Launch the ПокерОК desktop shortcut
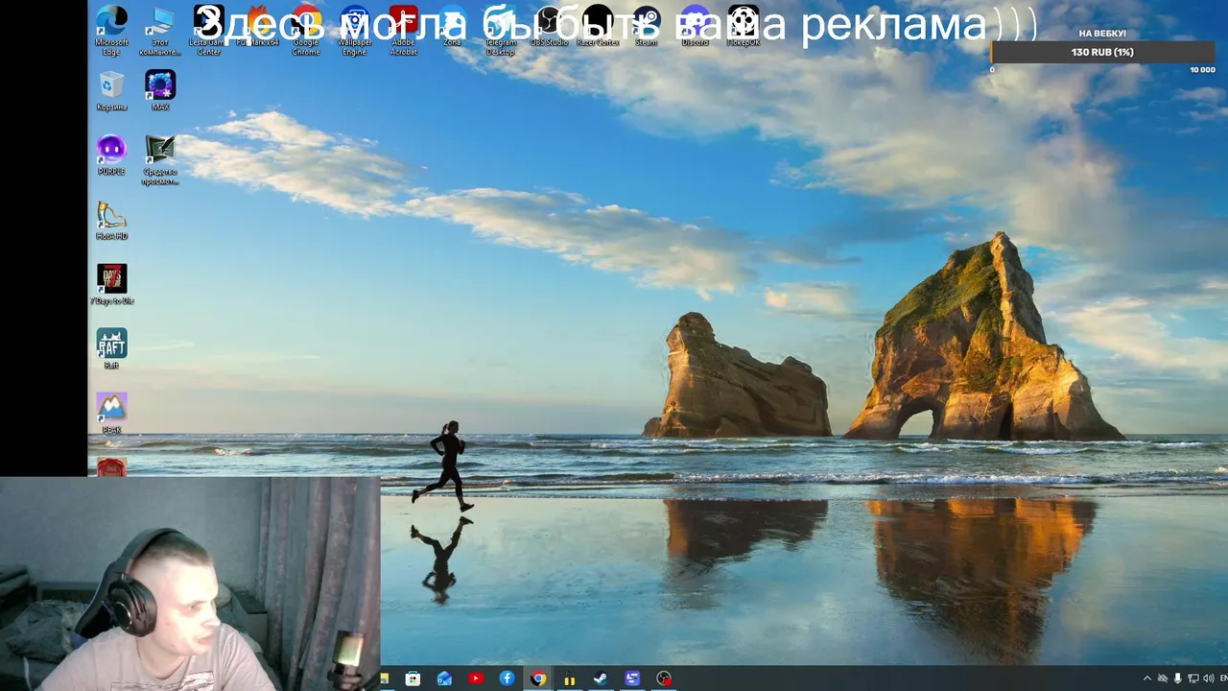 [744, 27]
